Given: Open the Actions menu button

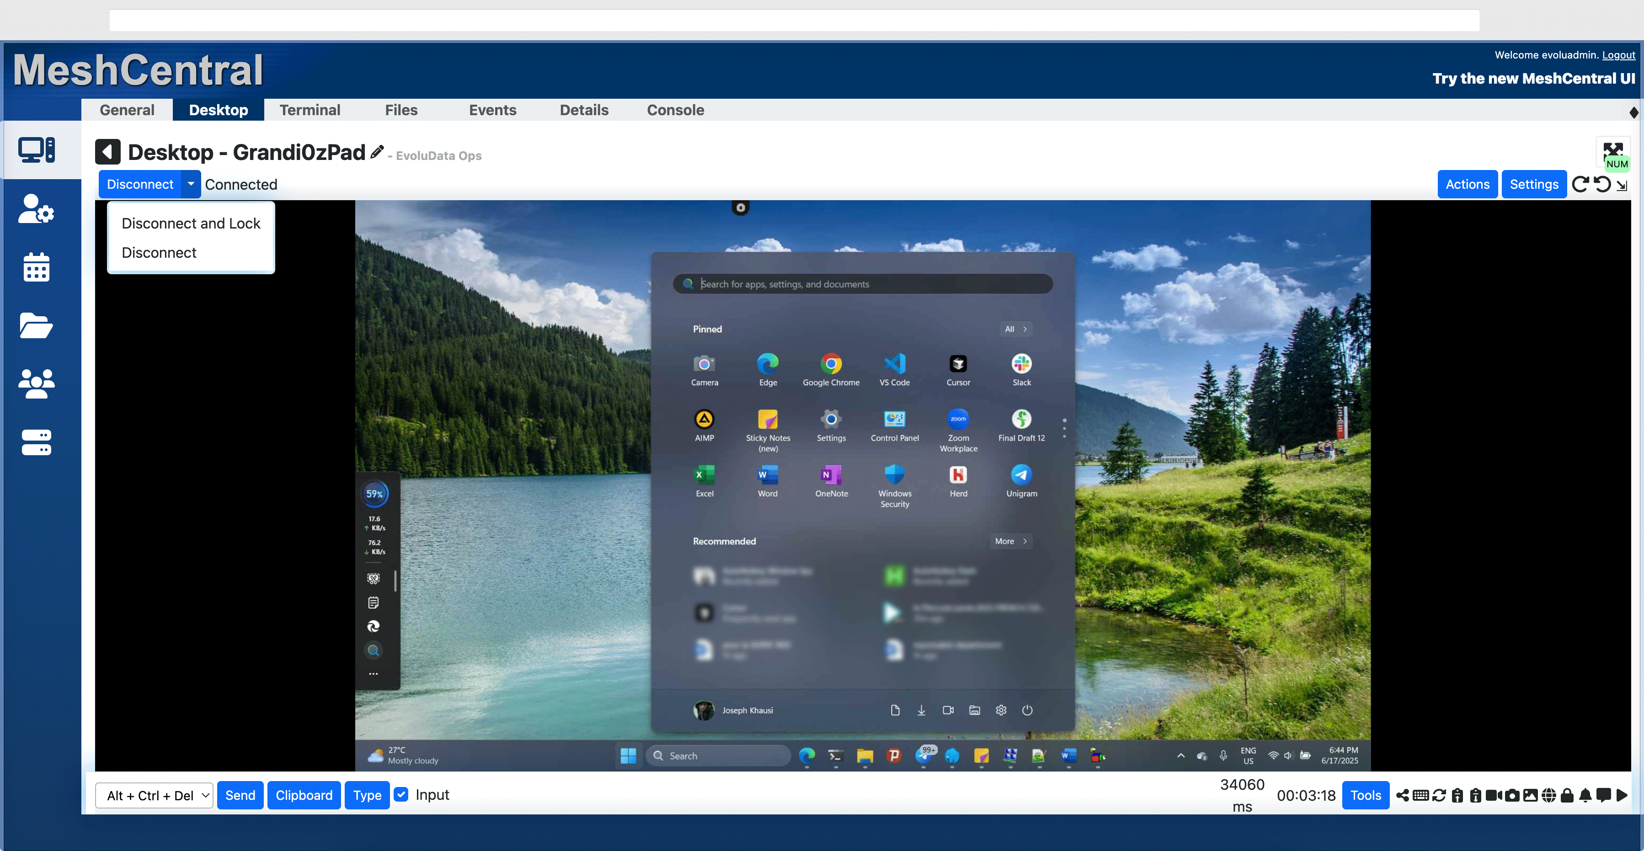Looking at the screenshot, I should 1467,184.
